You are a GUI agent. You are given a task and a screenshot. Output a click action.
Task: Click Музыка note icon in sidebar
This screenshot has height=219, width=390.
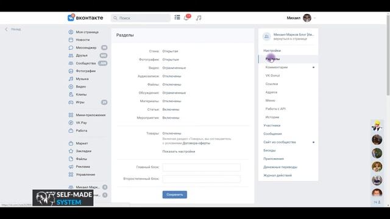(x=71, y=78)
